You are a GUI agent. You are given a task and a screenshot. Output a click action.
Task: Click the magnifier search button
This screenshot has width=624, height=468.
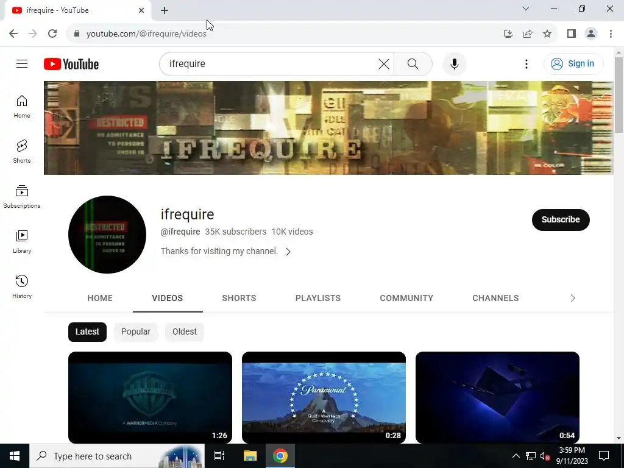point(413,63)
